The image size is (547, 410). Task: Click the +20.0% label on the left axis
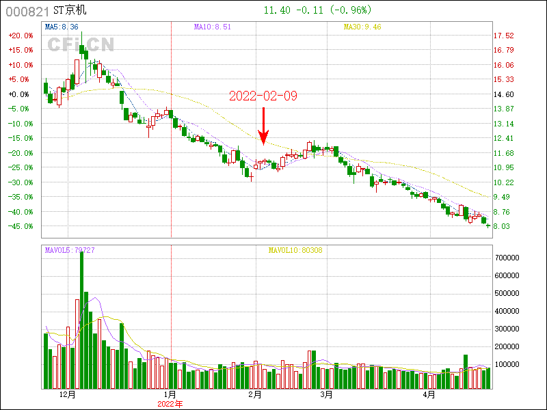pos(20,36)
